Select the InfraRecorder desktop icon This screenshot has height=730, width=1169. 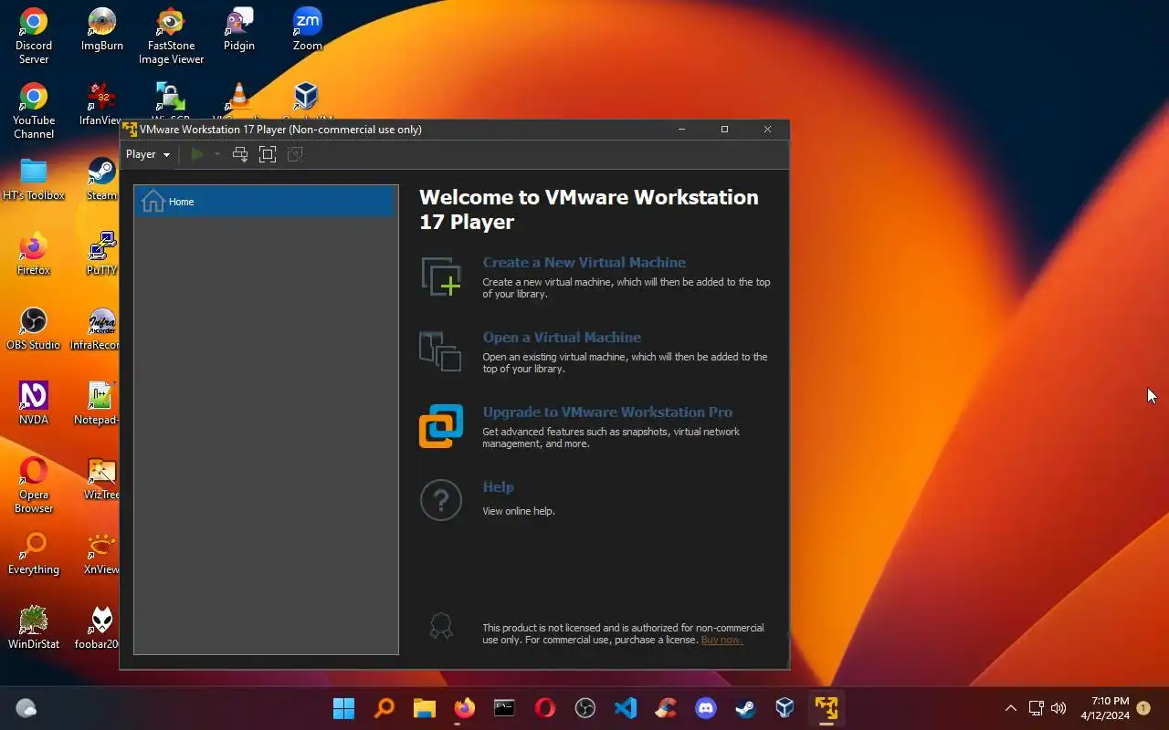tap(97, 329)
